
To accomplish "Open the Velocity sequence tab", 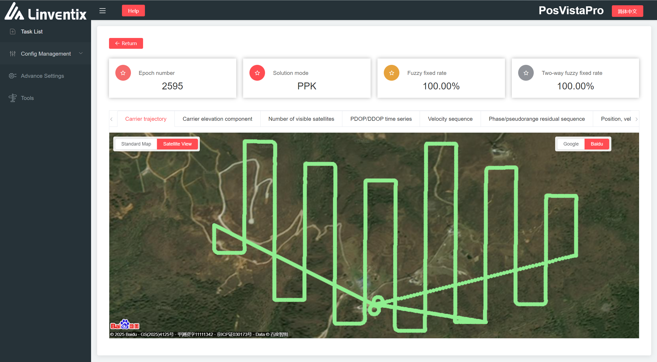I will 450,119.
